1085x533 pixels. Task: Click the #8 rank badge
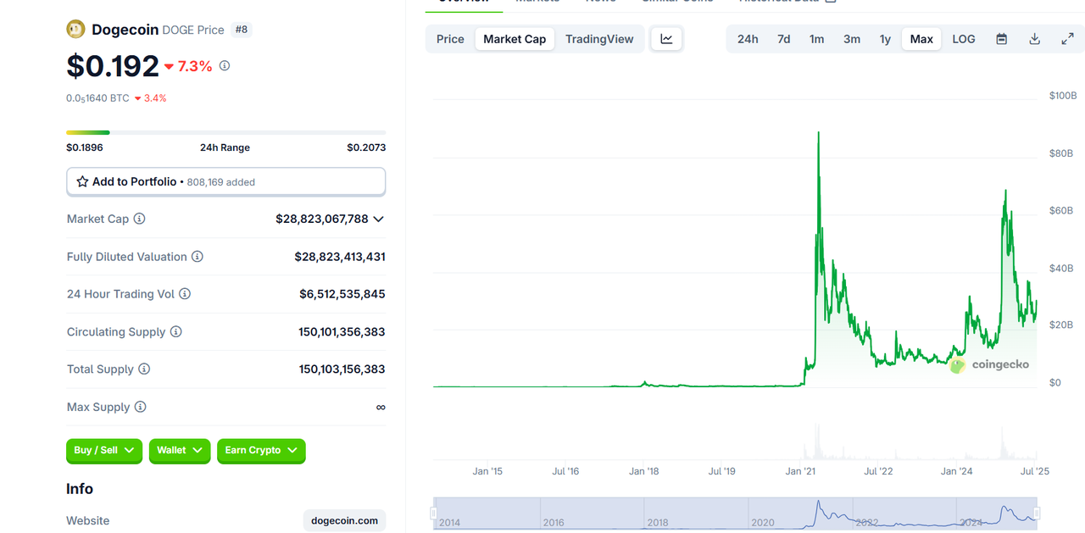coord(242,30)
